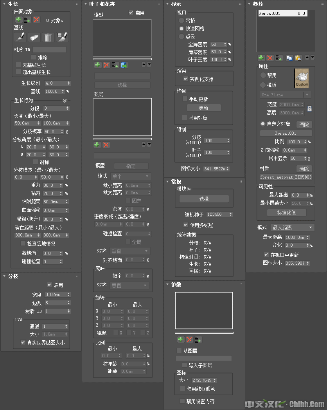This screenshot has width=327, height=410.
Task: Paste an item using the paste icon in 参数
Action: (x=298, y=58)
